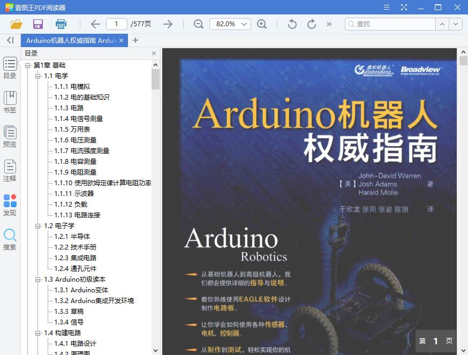The width and height of the screenshot is (468, 355).
Task: Jump to 1.2.2 技术手册 section
Action: pos(75,247)
